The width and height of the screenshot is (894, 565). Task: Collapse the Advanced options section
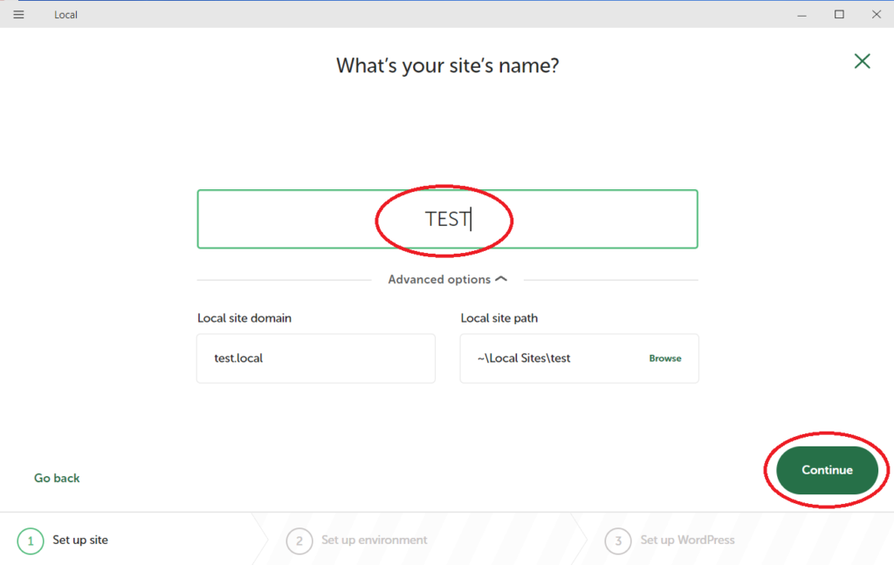tap(448, 279)
